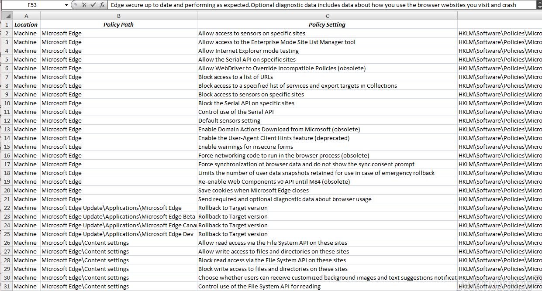Click the 'Policy Setting' header cell
The image size is (542, 291).
tap(327, 24)
